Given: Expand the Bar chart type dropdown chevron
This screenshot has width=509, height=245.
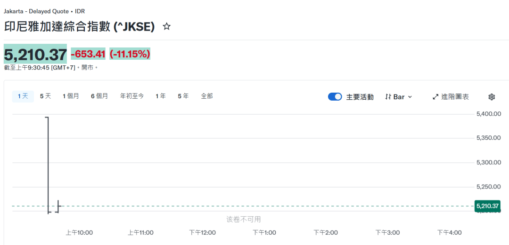Looking at the screenshot, I should pyautogui.click(x=410, y=96).
